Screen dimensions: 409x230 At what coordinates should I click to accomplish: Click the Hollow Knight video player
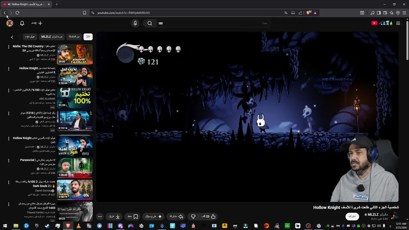tap(247, 117)
